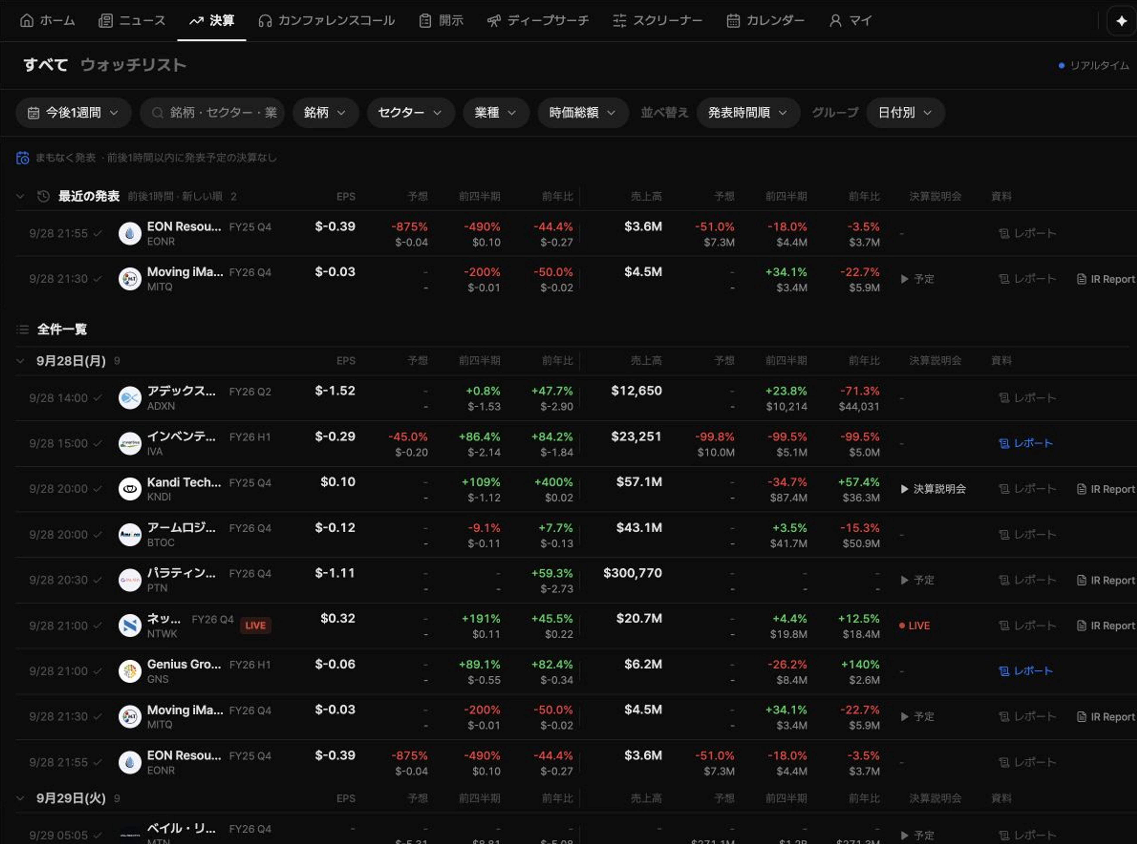Collapse the 最近の発表 section
The image size is (1137, 844).
20,196
